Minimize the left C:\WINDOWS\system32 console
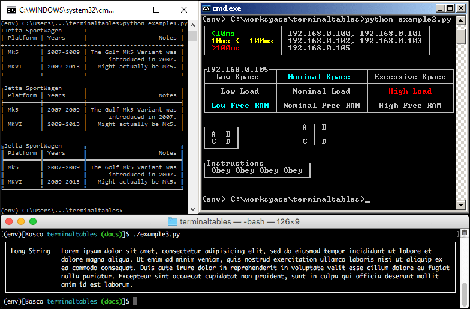This screenshot has height=309, width=470. pyautogui.click(x=129, y=10)
